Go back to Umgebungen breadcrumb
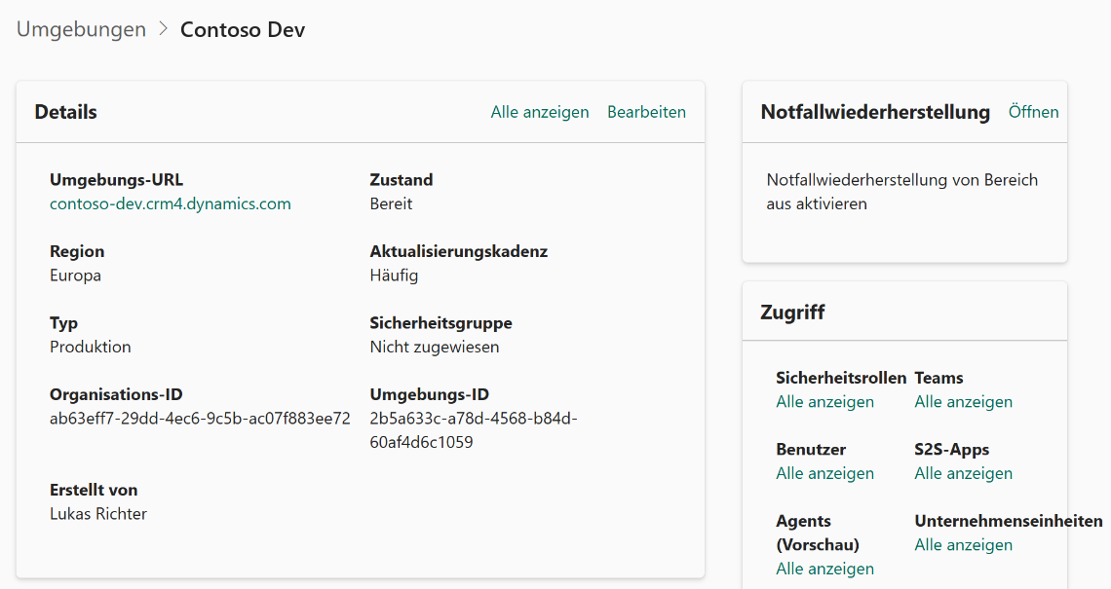This screenshot has width=1111, height=589. point(81,29)
